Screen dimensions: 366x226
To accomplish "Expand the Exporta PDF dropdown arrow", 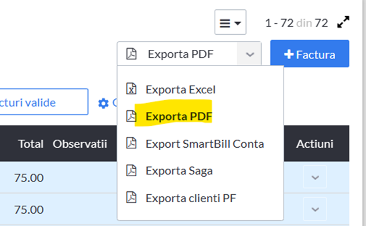I will point(249,54).
